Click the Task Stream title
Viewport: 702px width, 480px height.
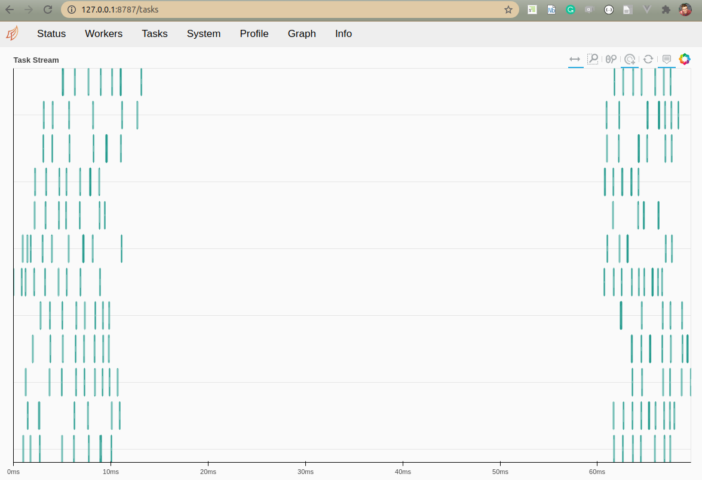[36, 60]
